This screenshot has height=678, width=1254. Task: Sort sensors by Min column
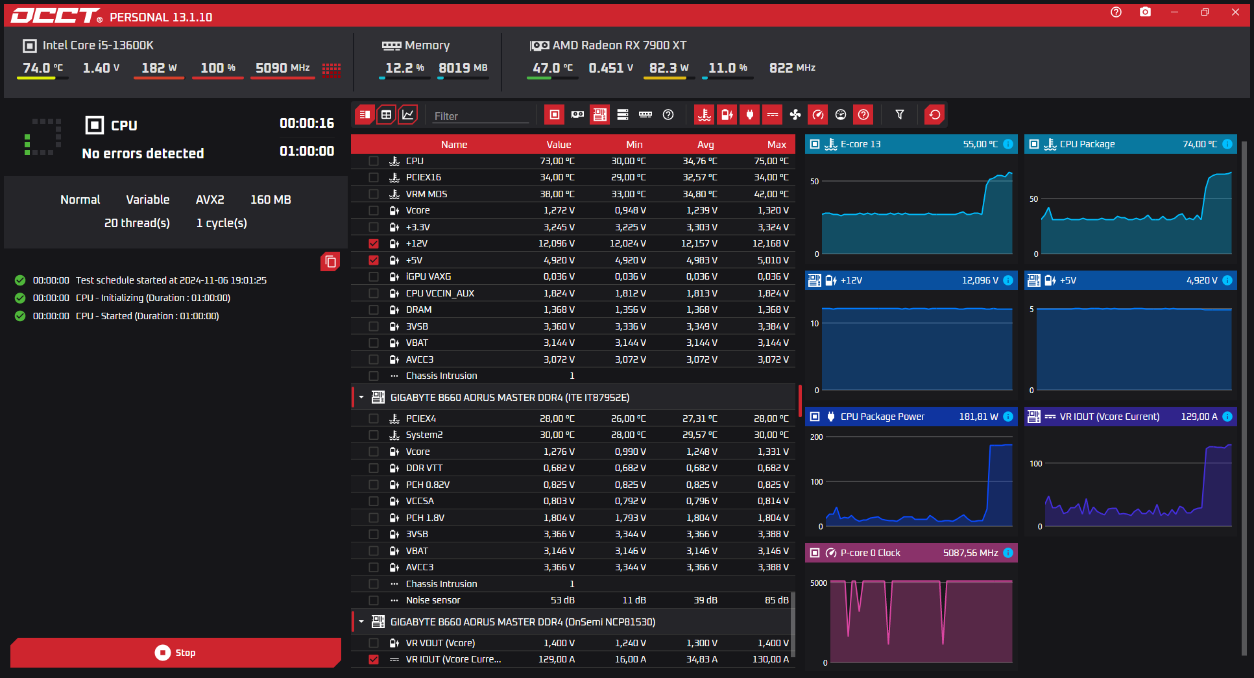pyautogui.click(x=634, y=145)
